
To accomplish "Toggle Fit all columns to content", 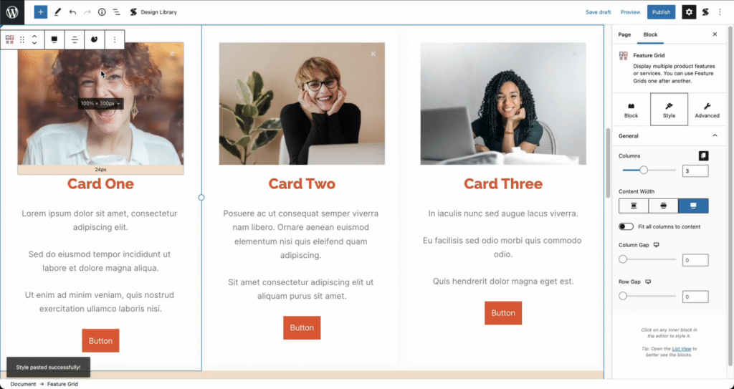I will tap(626, 226).
